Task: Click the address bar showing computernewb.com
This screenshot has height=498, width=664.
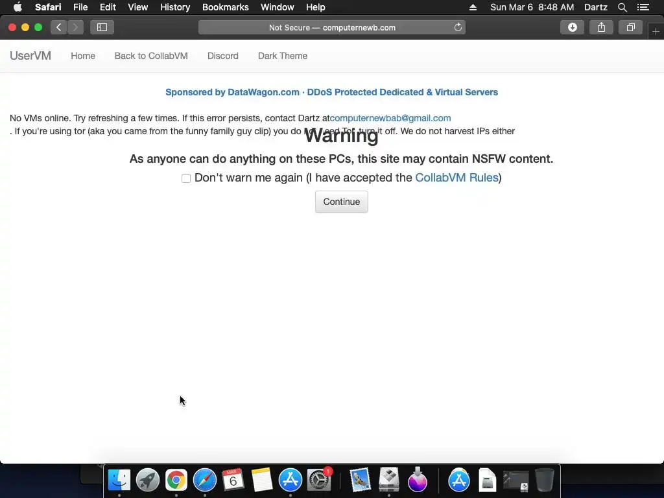Action: pos(332,27)
